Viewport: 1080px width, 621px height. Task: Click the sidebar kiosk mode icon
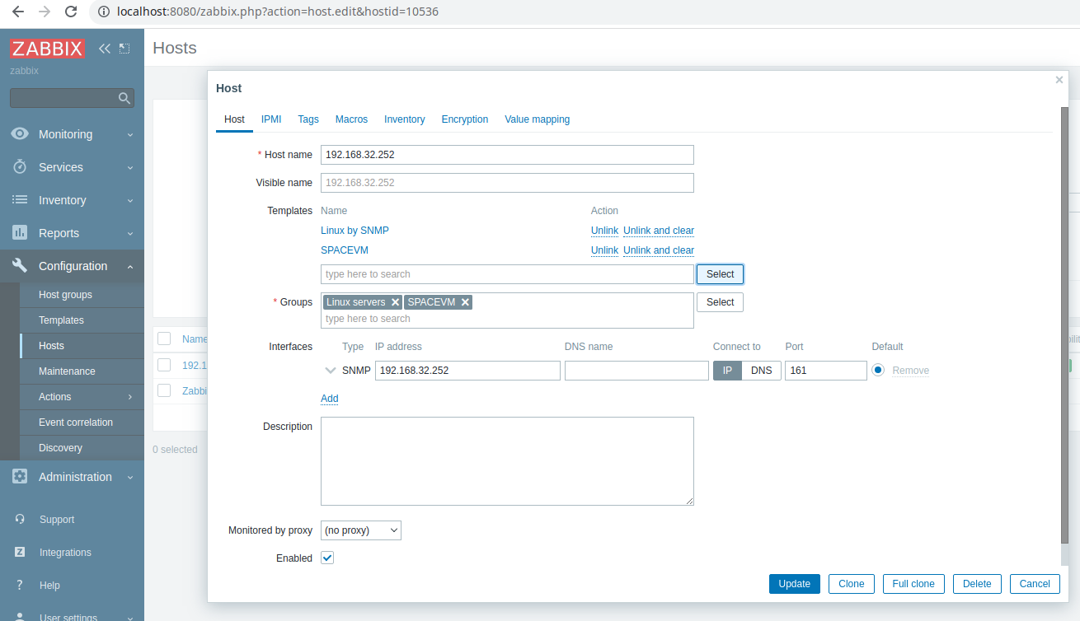click(x=124, y=49)
